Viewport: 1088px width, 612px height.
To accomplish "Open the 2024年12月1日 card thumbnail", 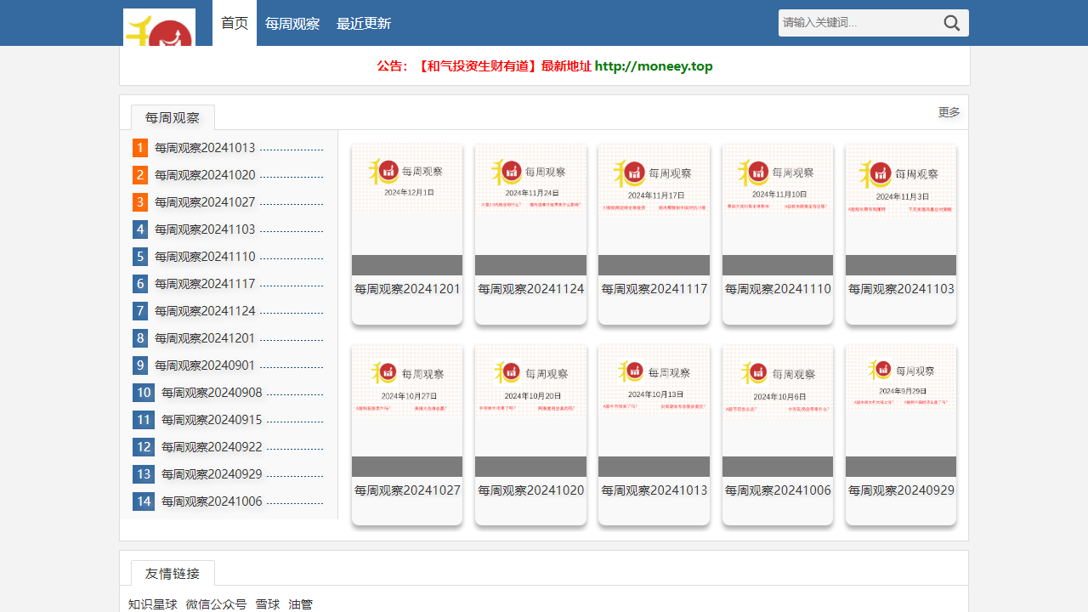I will pos(407,209).
